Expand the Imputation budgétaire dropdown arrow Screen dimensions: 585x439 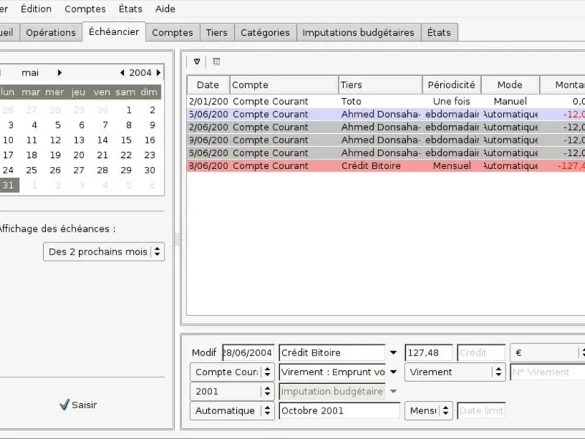tap(393, 391)
